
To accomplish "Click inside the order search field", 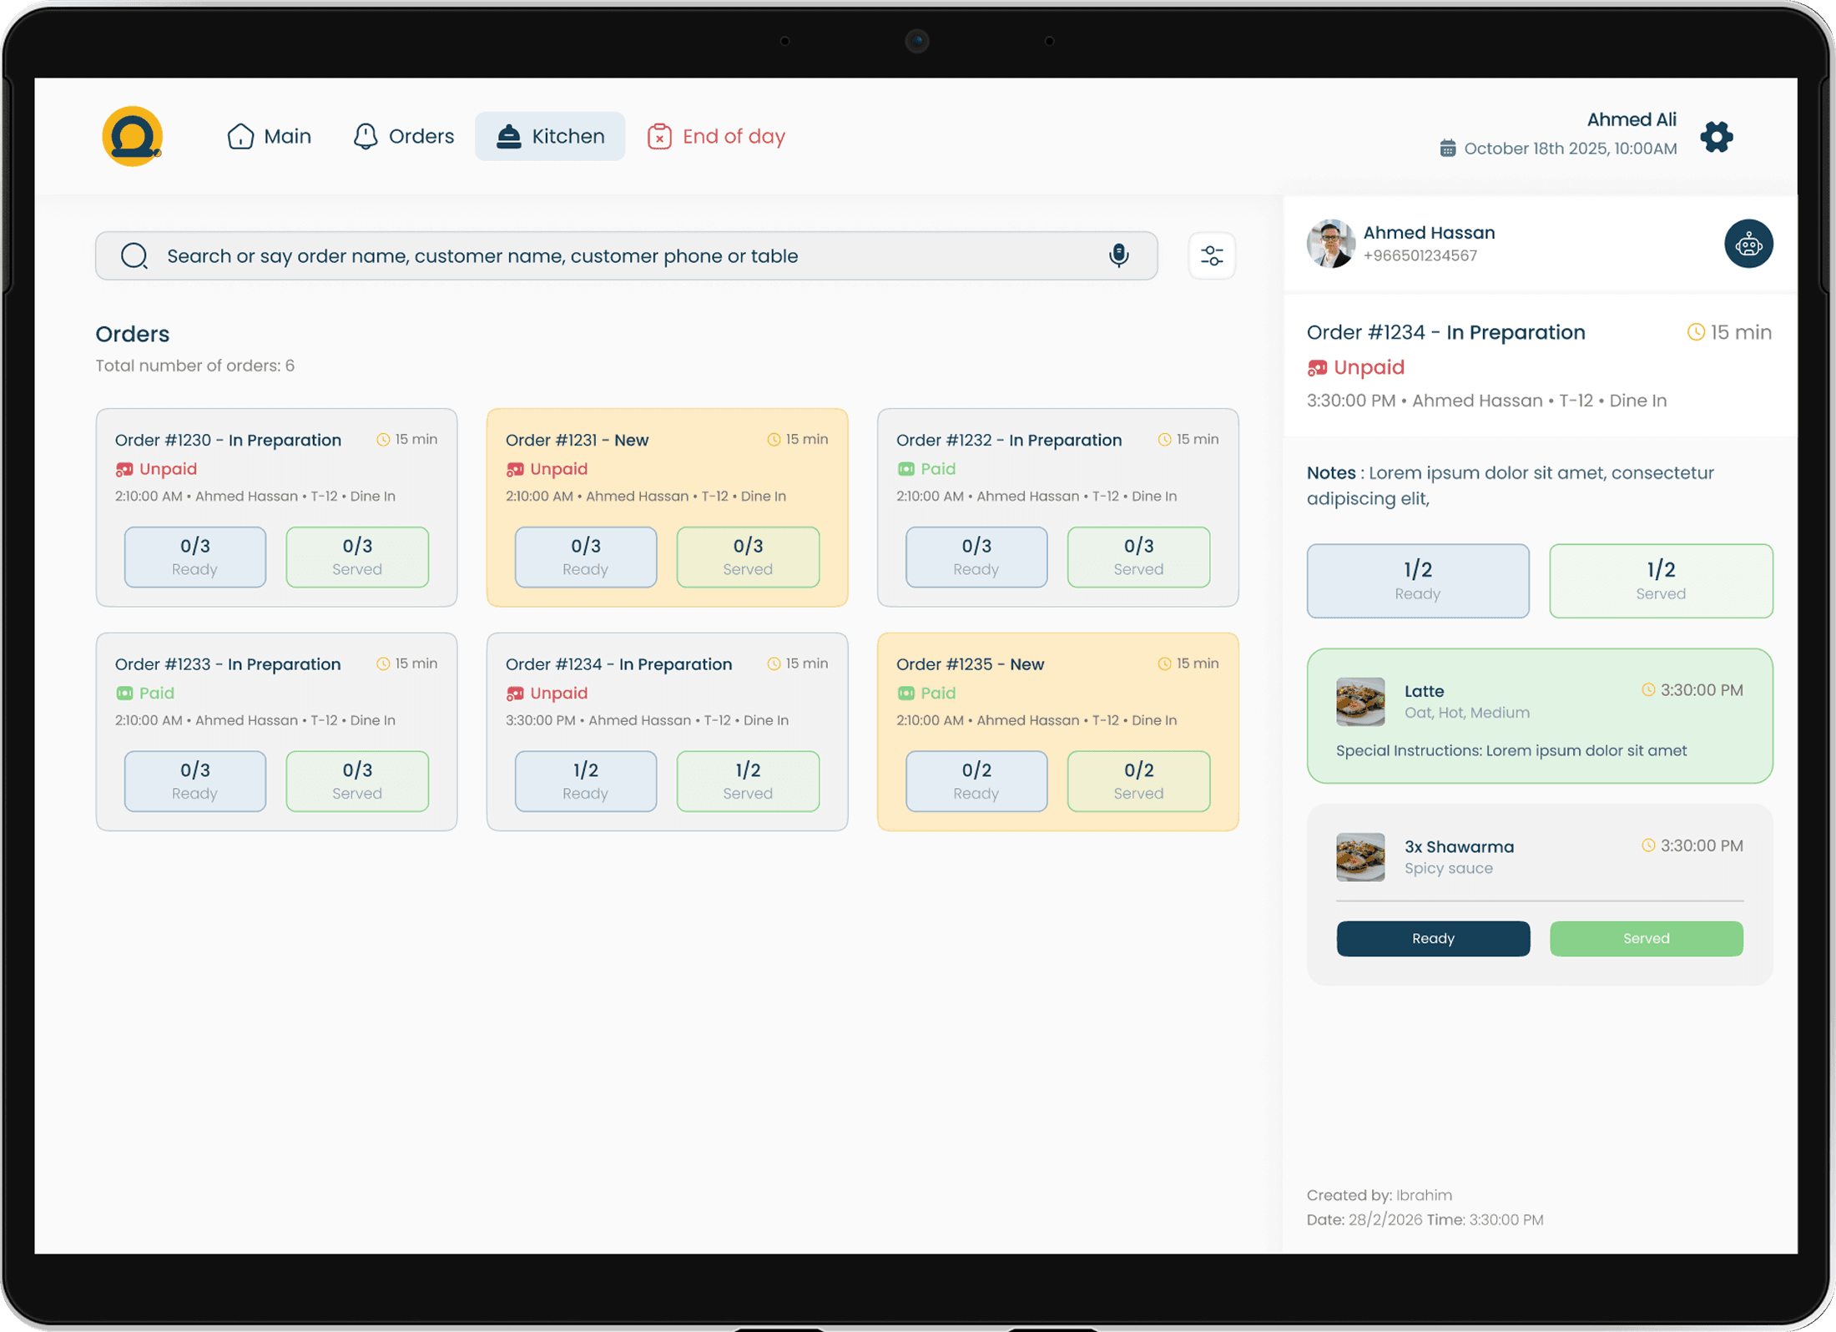I will [584, 255].
